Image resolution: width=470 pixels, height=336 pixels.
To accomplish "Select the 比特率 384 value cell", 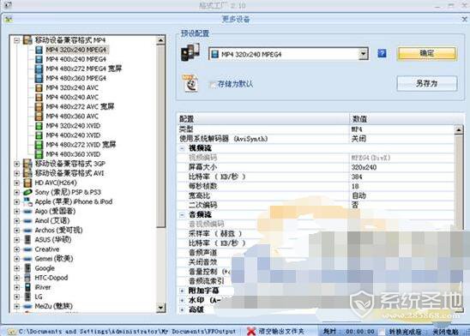I will point(401,177).
